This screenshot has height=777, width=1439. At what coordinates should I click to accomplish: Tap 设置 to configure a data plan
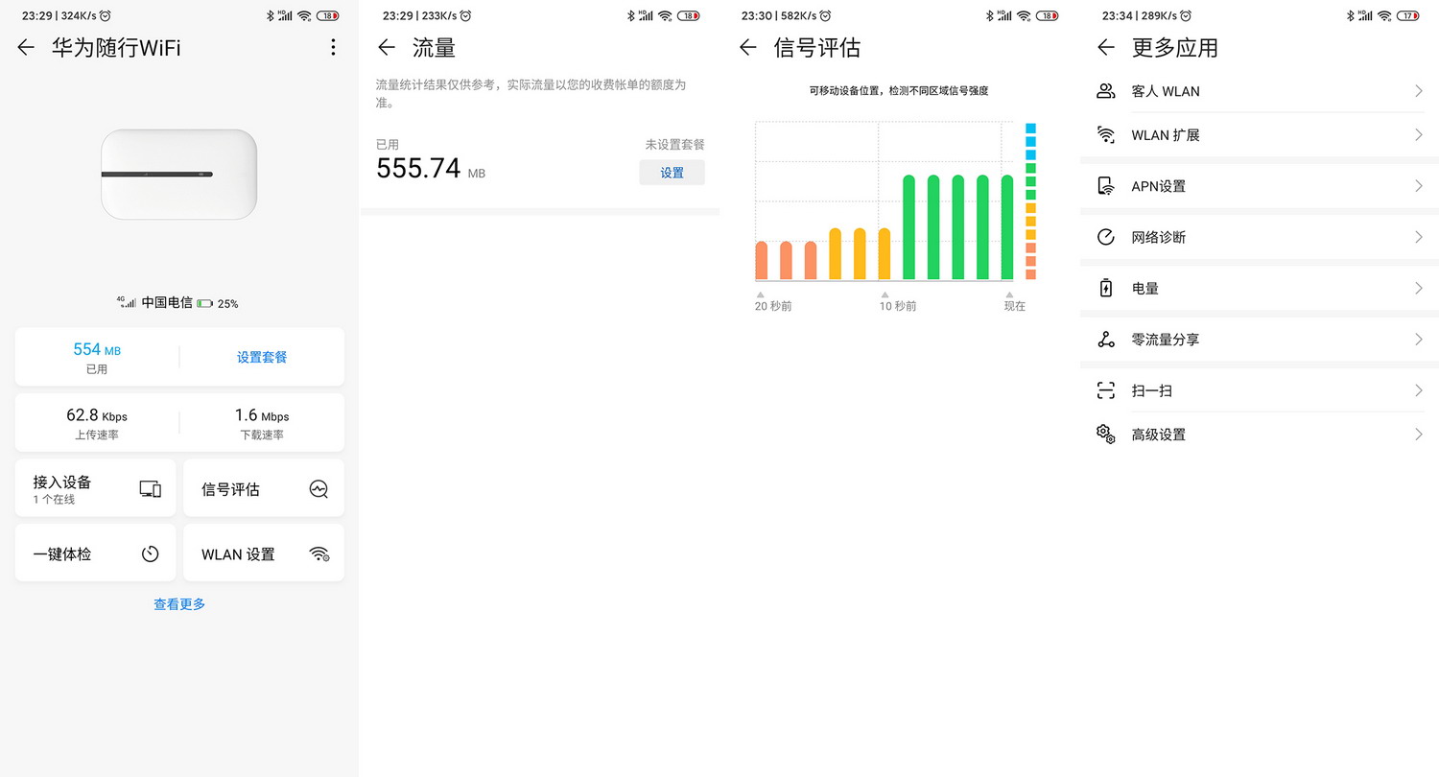672,173
